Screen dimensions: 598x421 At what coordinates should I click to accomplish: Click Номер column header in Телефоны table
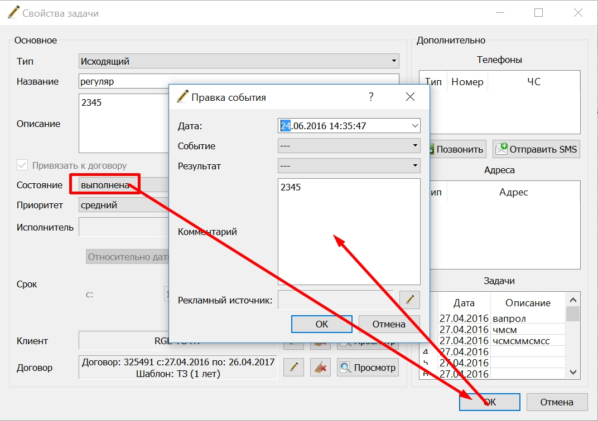[x=467, y=81]
